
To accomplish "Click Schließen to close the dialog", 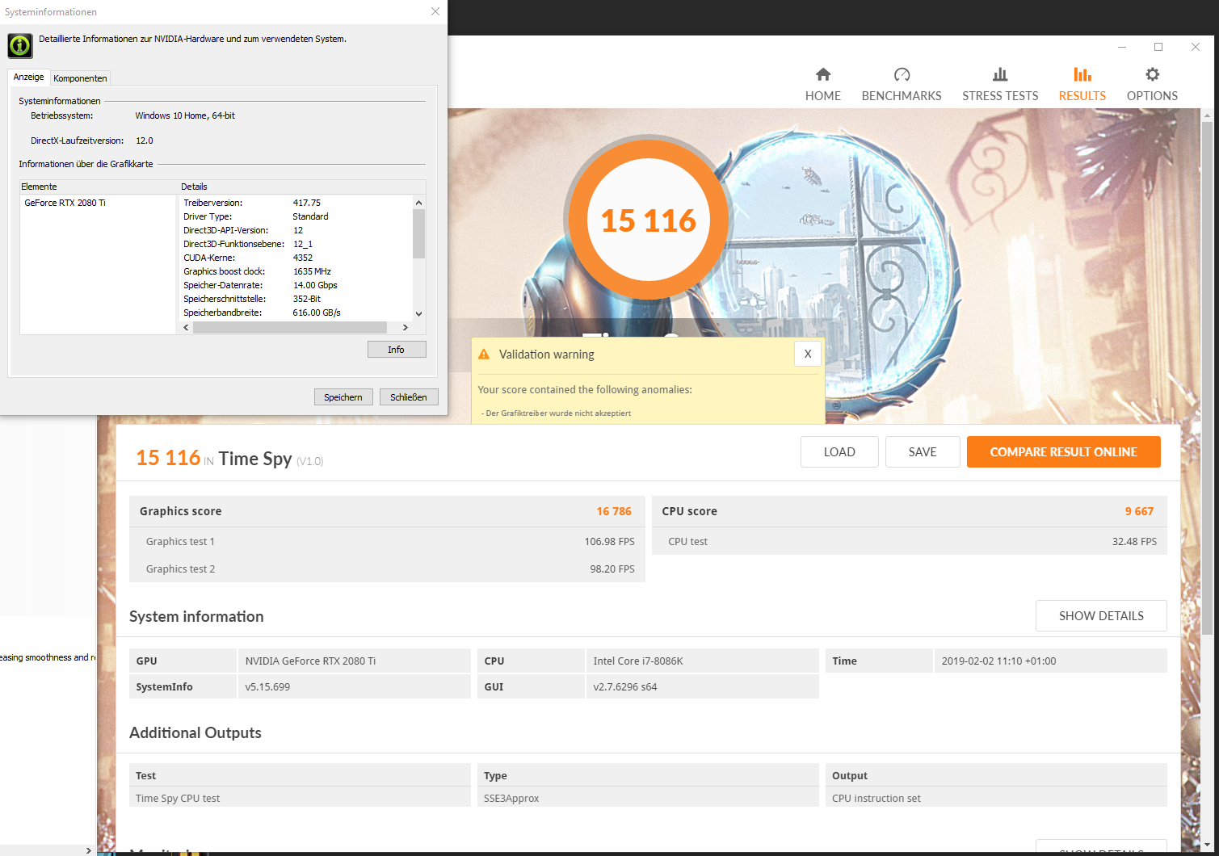I will tap(409, 397).
